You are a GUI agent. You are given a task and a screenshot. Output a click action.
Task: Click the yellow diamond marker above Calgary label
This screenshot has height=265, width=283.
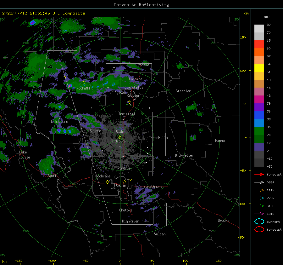point(124,181)
